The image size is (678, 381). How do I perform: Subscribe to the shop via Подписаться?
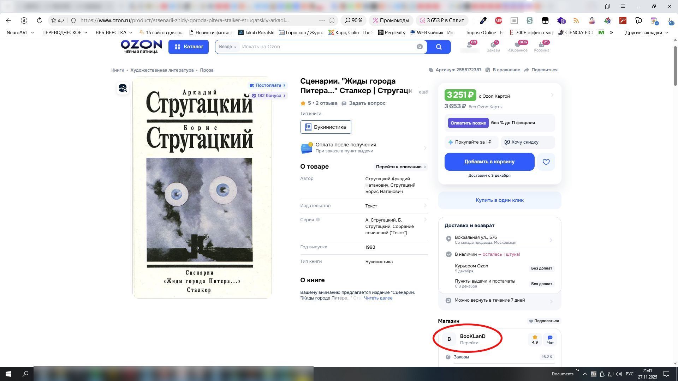pyautogui.click(x=543, y=321)
